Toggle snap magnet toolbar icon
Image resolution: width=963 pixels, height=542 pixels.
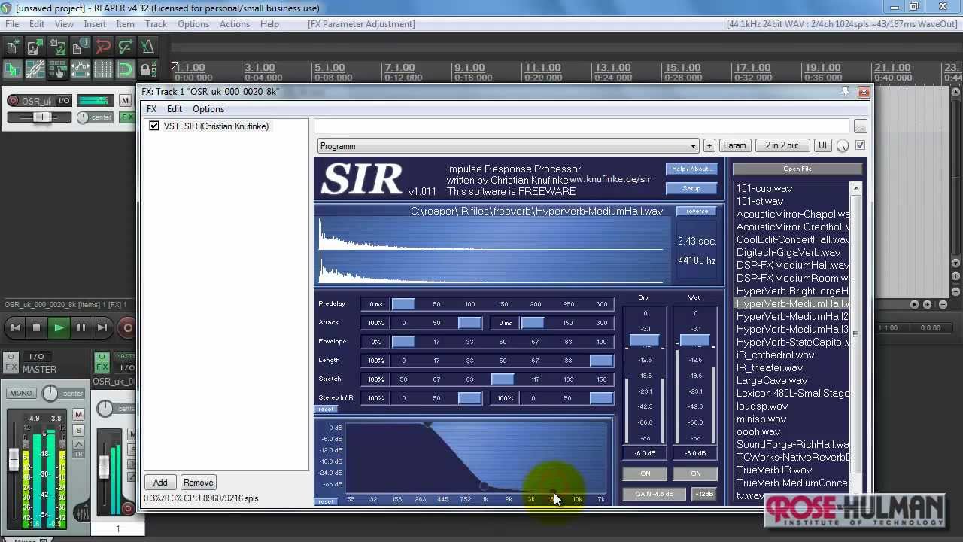[125, 69]
